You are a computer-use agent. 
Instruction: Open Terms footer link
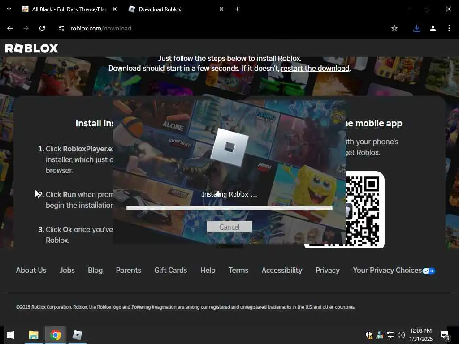pyautogui.click(x=238, y=270)
